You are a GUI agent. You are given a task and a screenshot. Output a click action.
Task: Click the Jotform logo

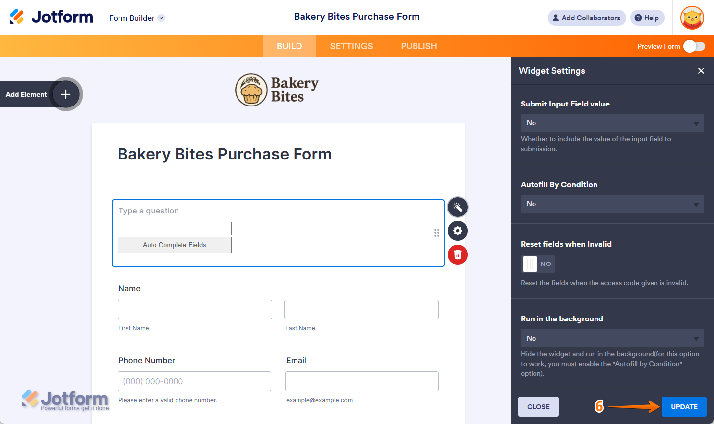52,17
